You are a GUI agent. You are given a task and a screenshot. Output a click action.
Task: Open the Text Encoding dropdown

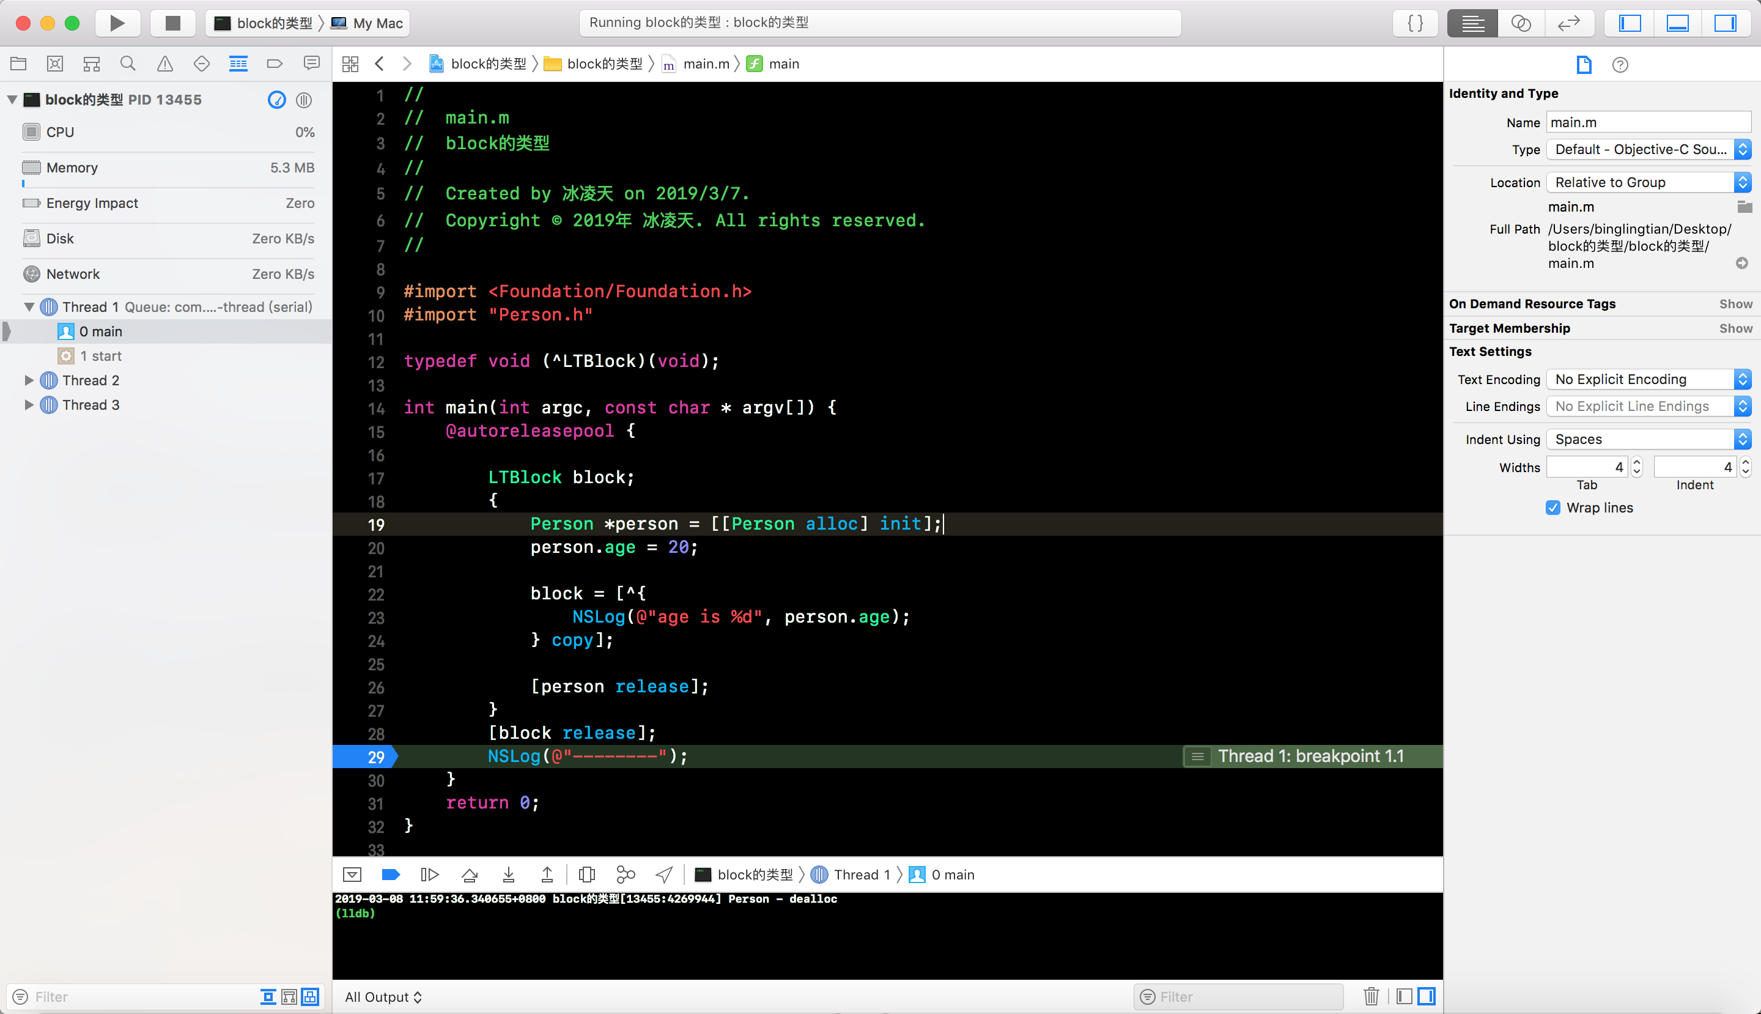pos(1647,380)
